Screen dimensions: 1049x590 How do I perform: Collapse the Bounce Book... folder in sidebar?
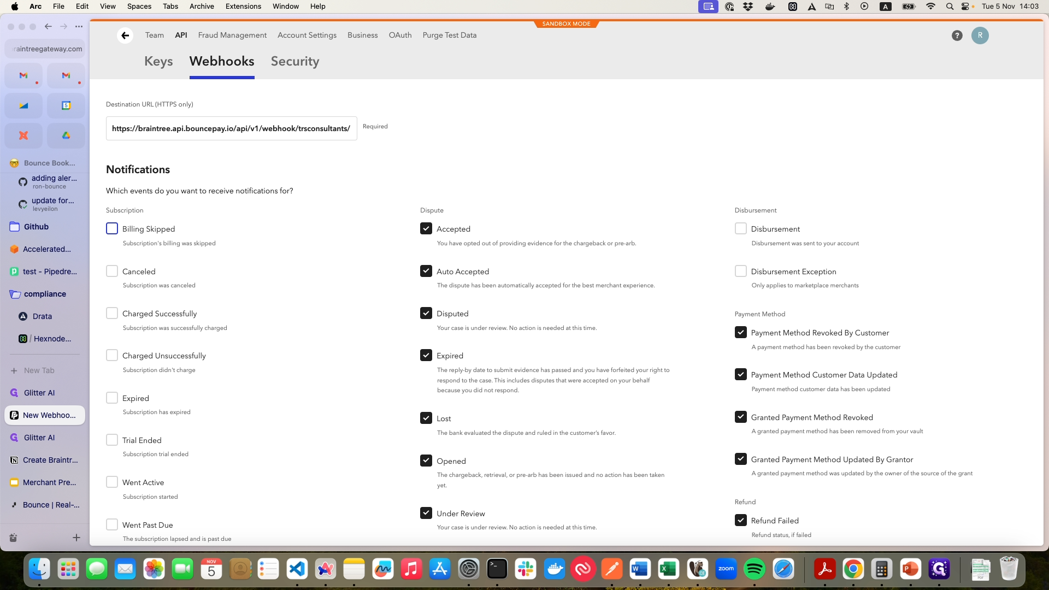click(x=45, y=163)
